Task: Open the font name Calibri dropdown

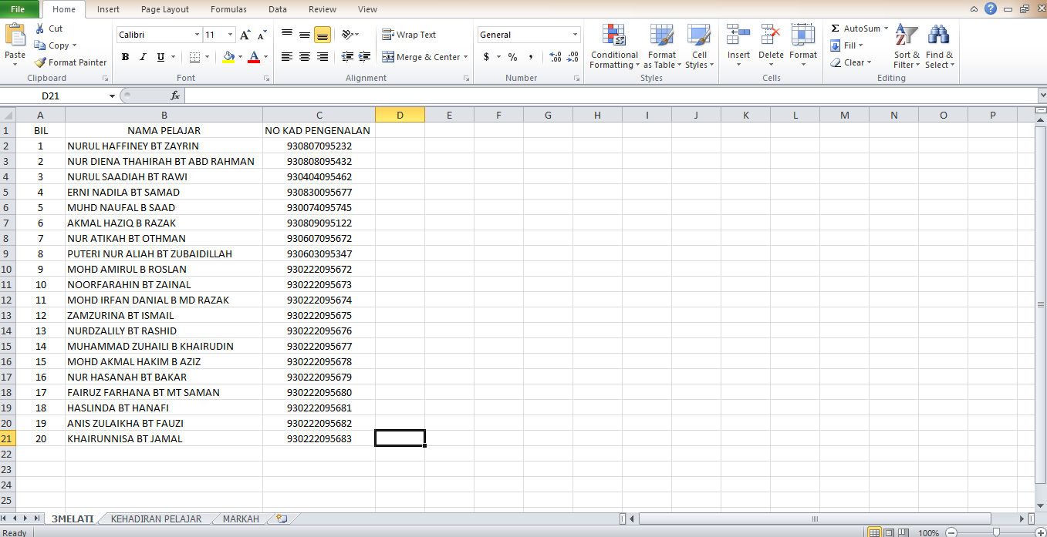Action: (x=197, y=35)
